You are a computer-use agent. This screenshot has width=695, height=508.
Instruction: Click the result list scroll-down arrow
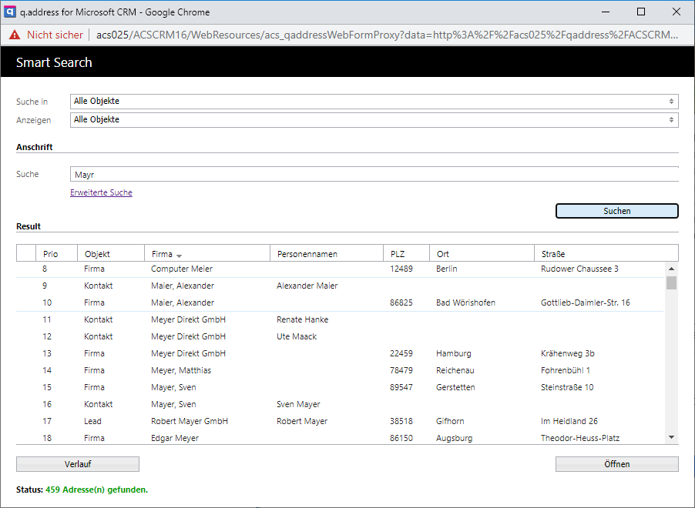672,438
